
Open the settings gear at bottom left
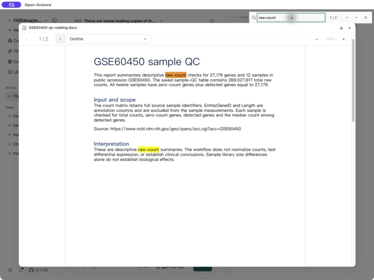10,270
